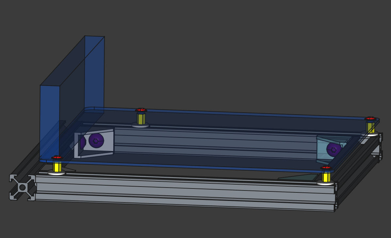
Task: Click red screw head on front-left standoff
Action: pyautogui.click(x=57, y=157)
